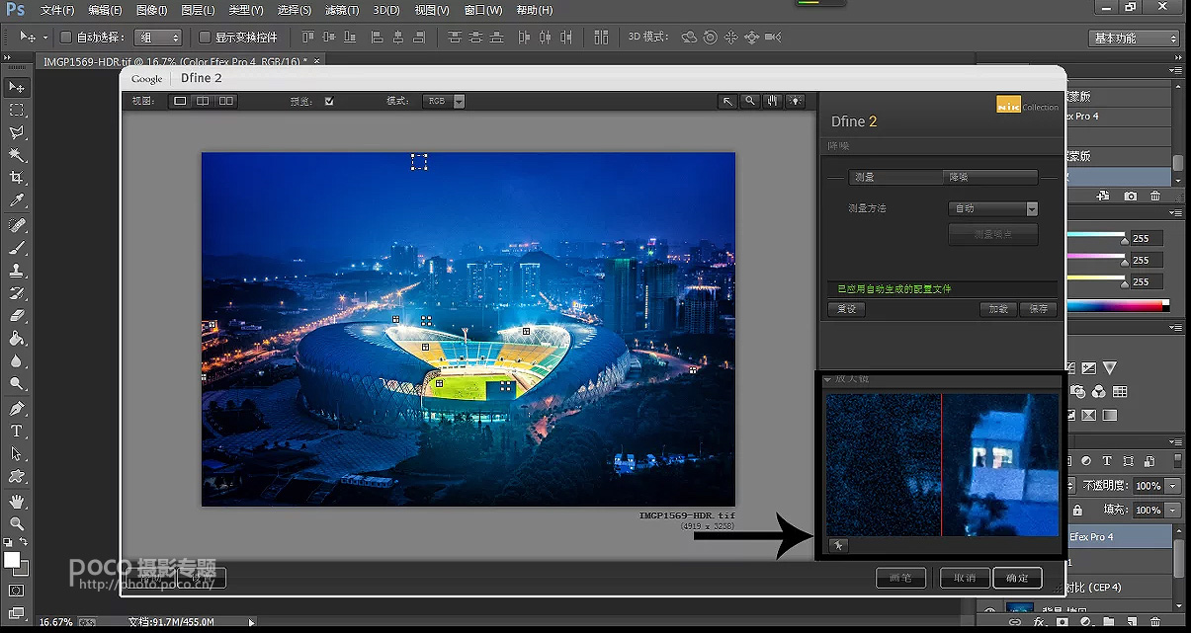Open the 填充 100% dropdown arrow

click(1172, 510)
